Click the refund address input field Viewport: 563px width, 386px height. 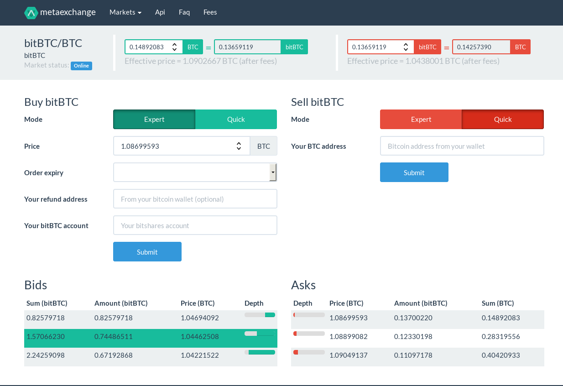click(x=195, y=199)
